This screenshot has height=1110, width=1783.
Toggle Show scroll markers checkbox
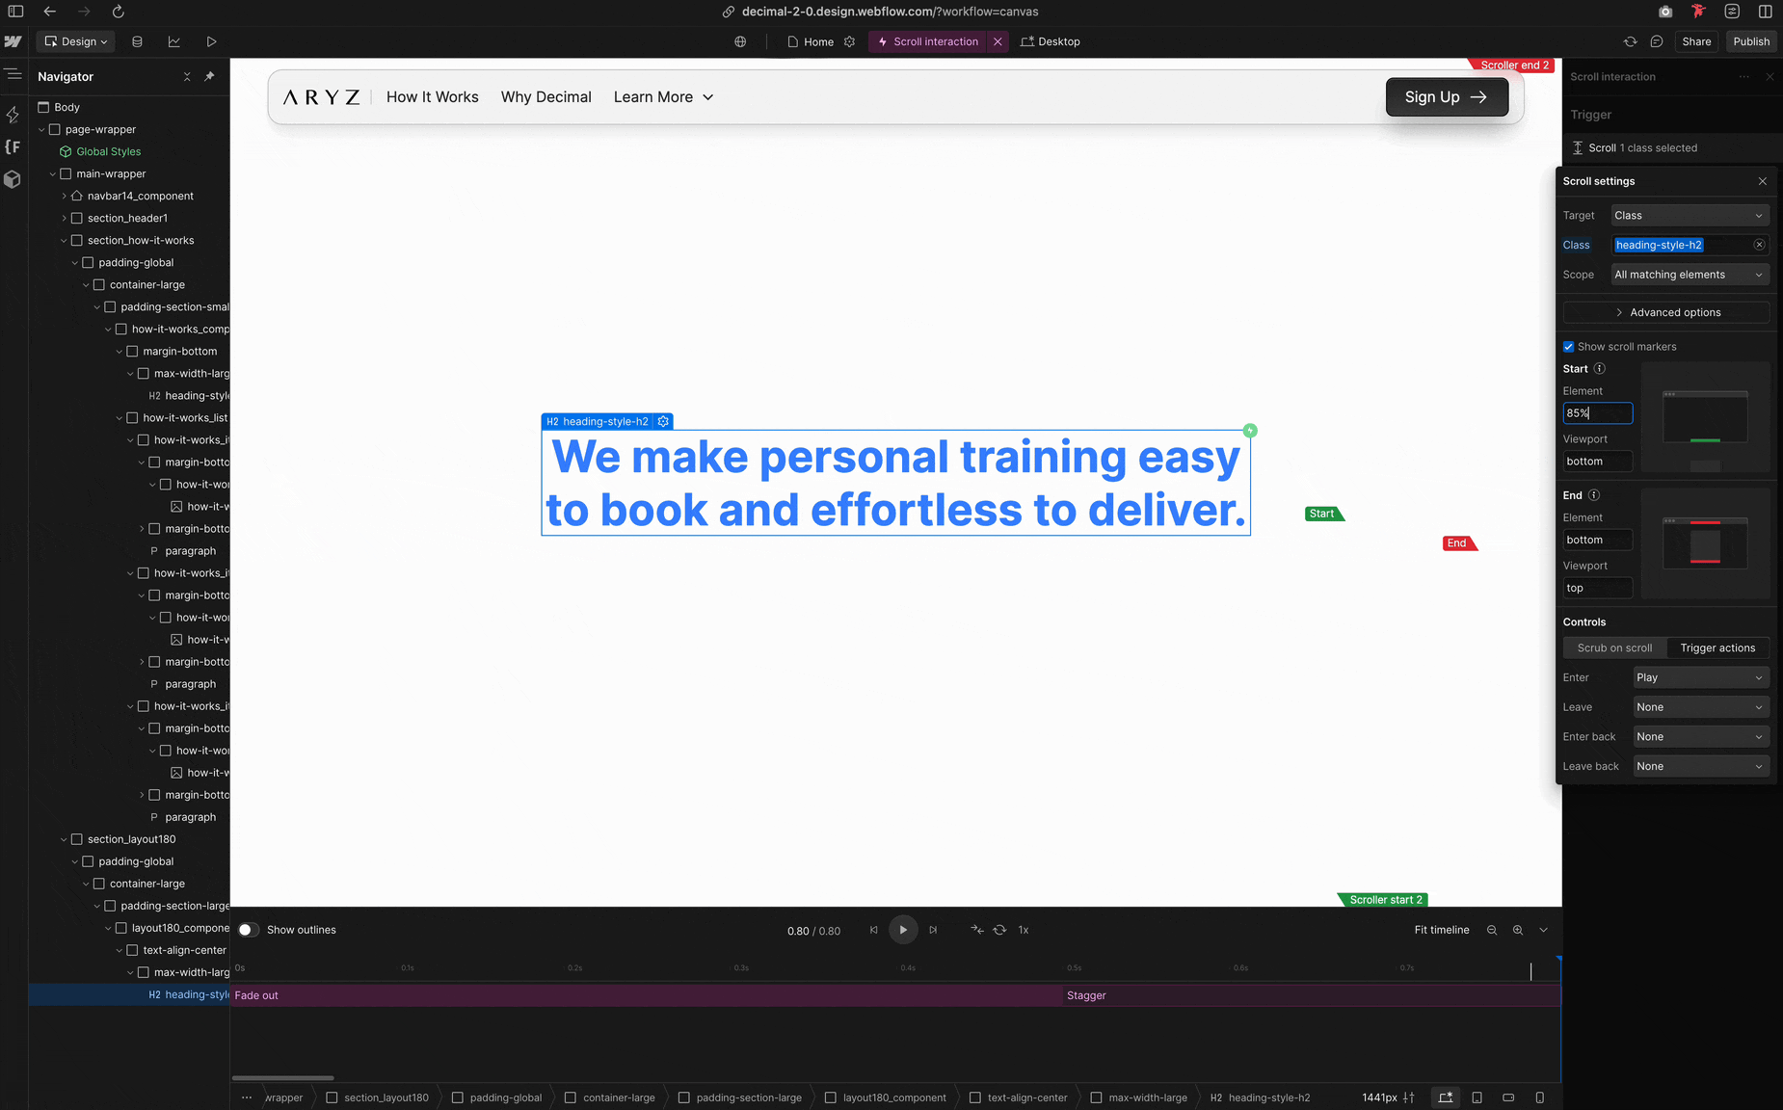point(1568,347)
